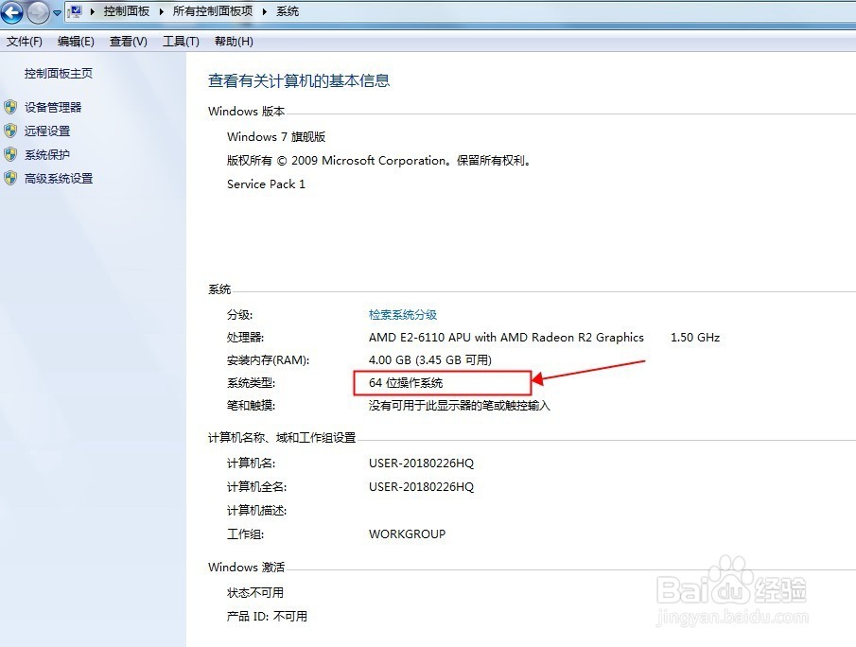Open the 帮助(H) menu
Image resolution: width=856 pixels, height=647 pixels.
point(234,42)
